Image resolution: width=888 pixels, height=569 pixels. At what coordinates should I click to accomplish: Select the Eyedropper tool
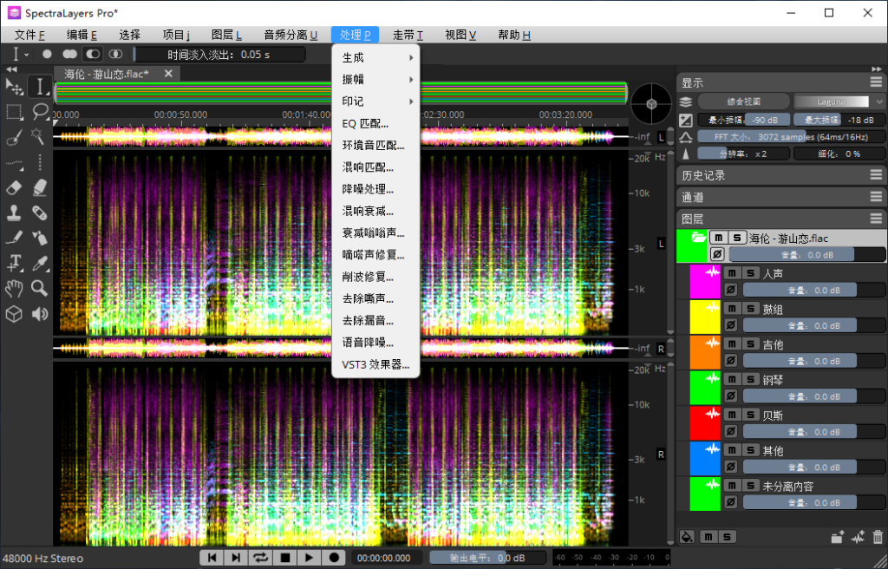point(40,263)
